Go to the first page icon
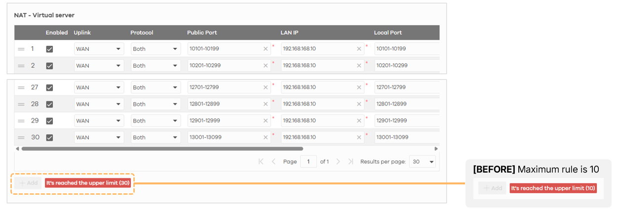 [261, 161]
